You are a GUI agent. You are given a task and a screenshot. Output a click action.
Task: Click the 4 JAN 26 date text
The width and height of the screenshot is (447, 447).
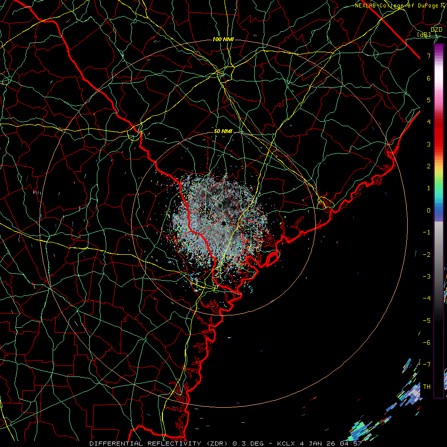coord(317,444)
